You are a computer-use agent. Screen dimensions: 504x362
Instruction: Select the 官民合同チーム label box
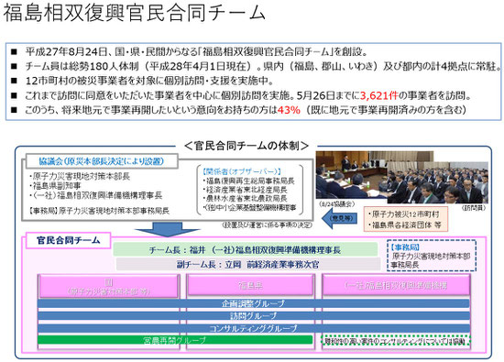(x=68, y=240)
